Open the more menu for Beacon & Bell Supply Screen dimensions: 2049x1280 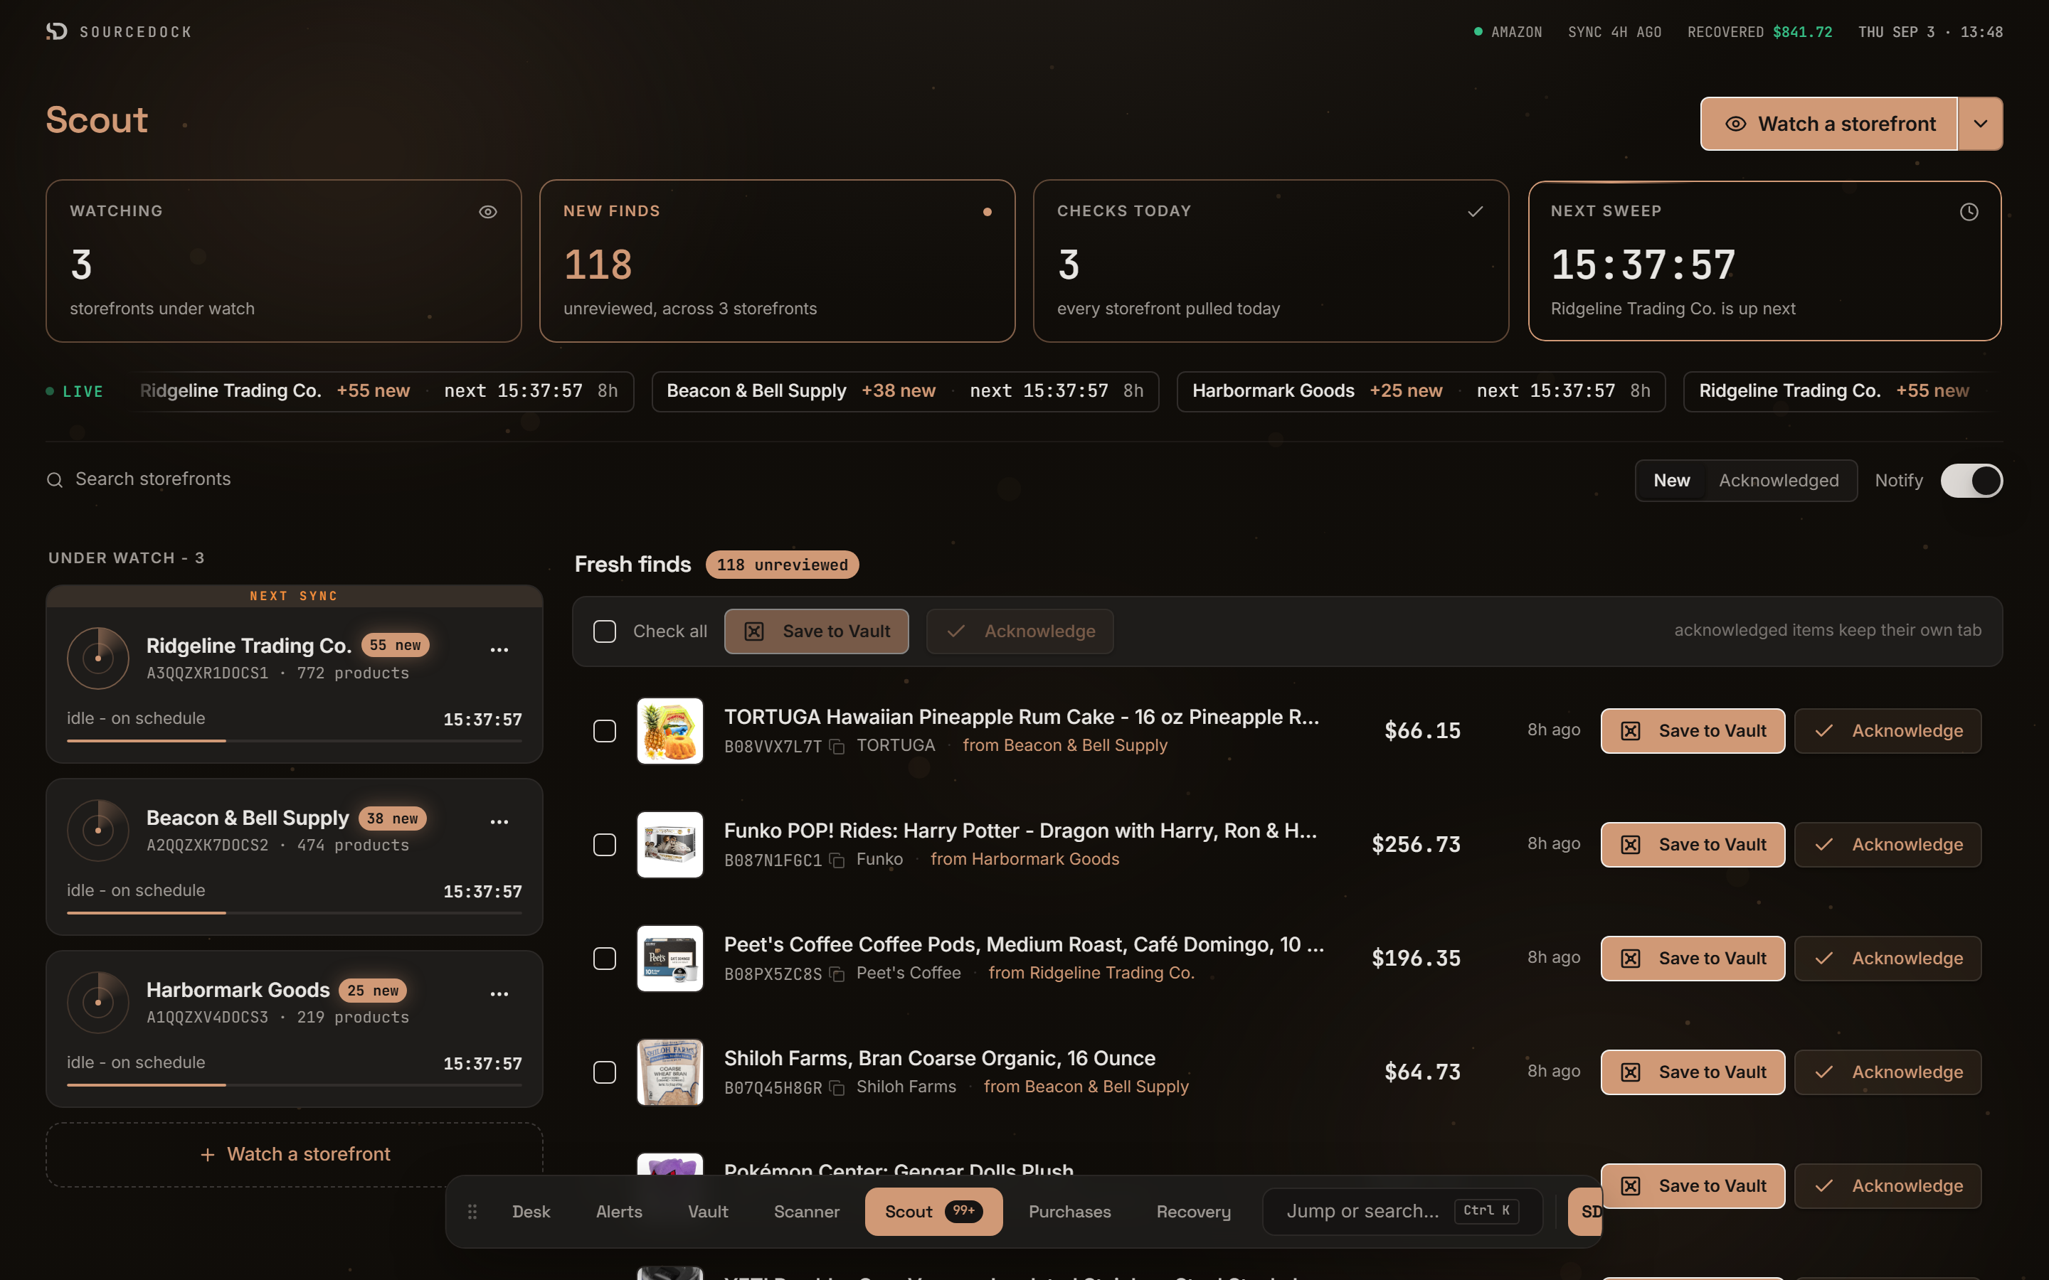499,821
